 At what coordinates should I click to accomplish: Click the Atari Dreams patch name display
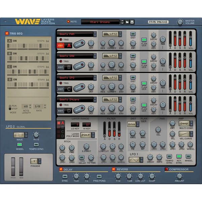(x=100, y=22)
